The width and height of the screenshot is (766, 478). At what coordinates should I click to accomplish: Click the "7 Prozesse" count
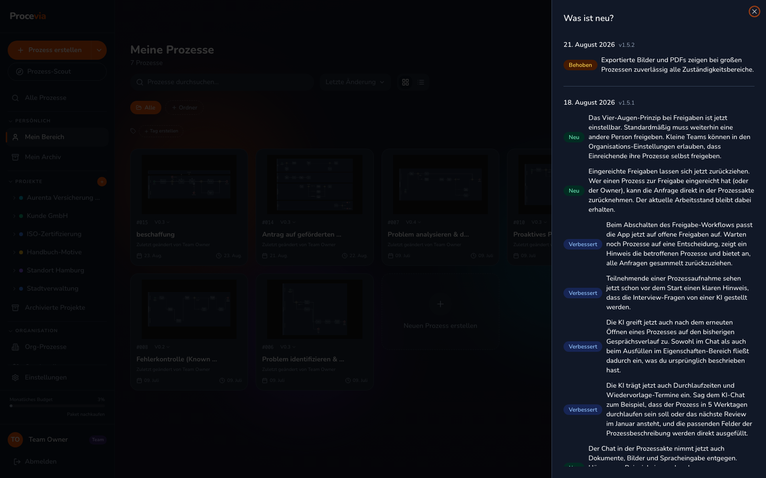point(146,63)
